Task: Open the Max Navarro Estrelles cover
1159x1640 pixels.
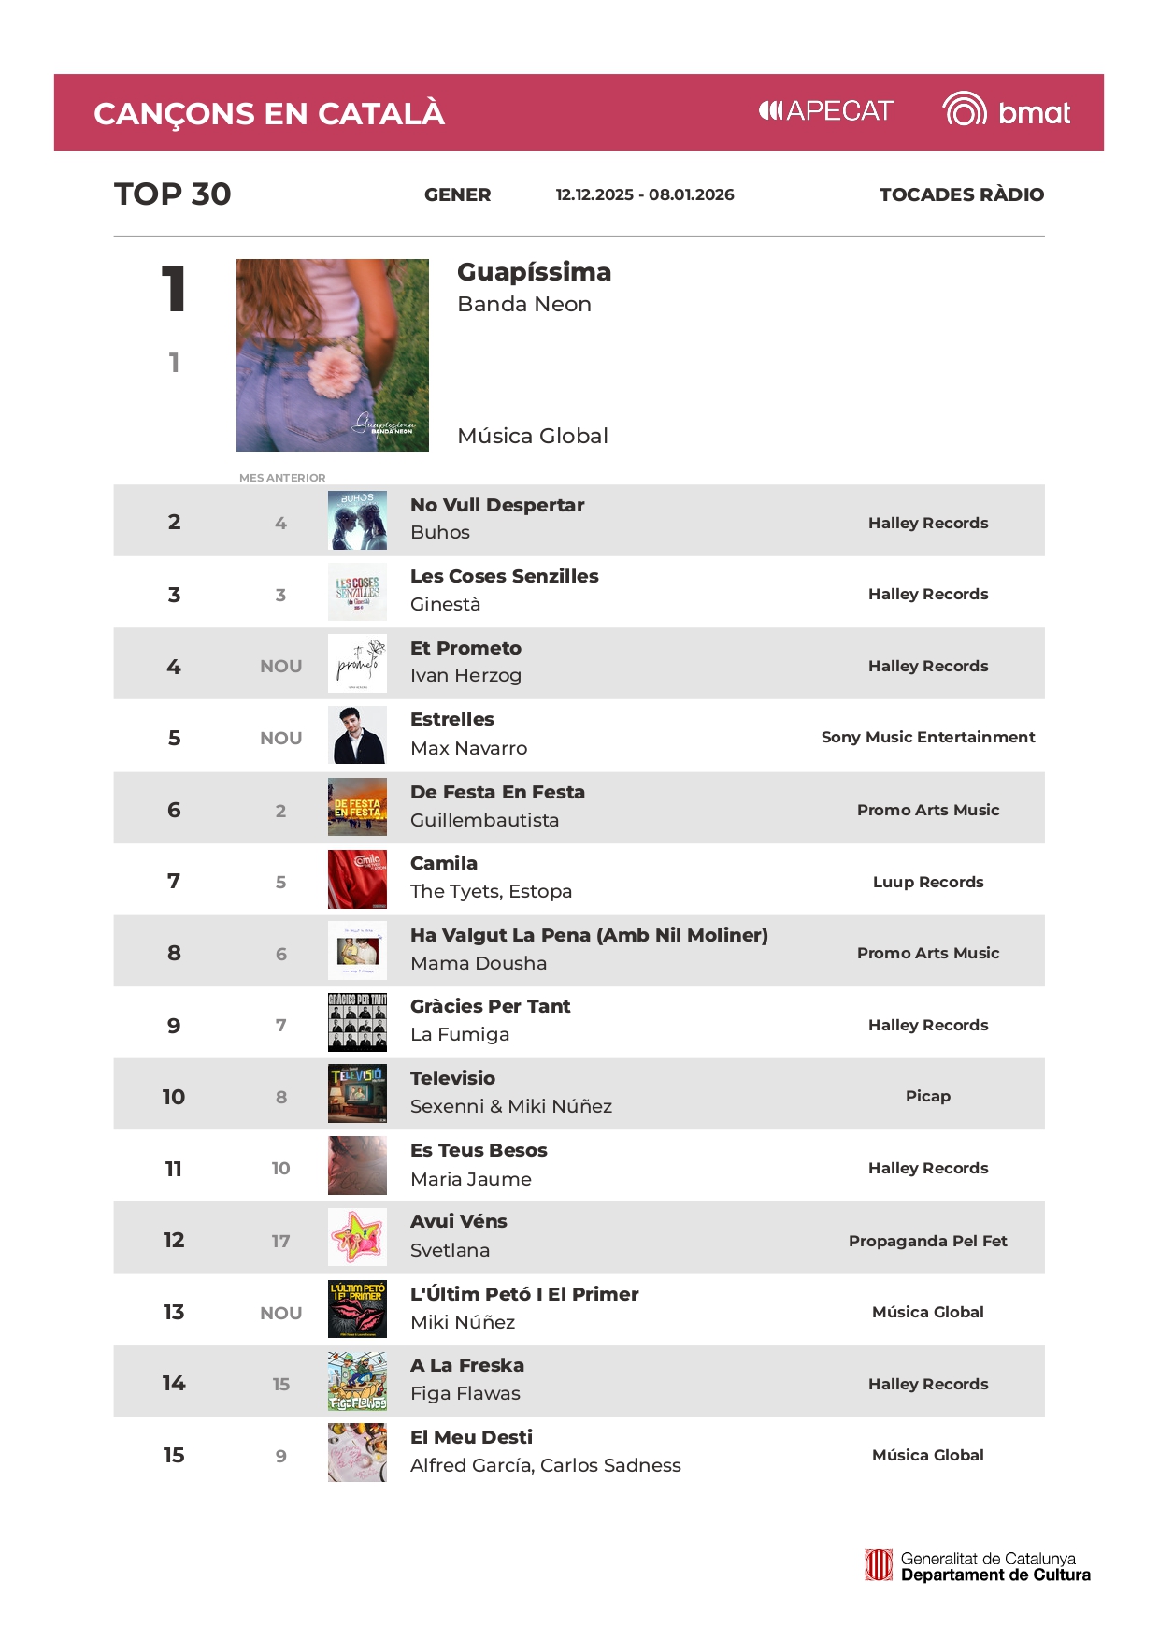Action: pos(357,736)
